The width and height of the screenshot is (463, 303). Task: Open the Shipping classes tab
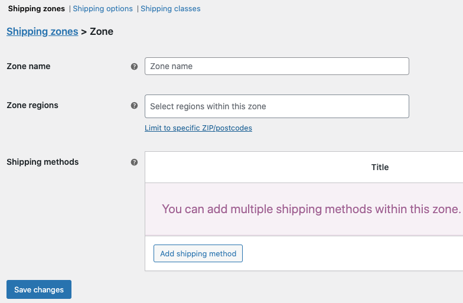[170, 8]
